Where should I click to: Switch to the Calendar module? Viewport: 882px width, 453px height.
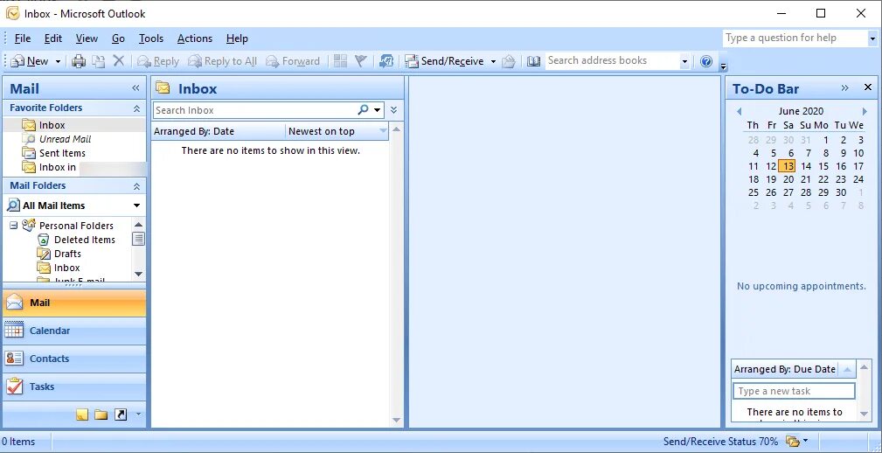click(74, 331)
